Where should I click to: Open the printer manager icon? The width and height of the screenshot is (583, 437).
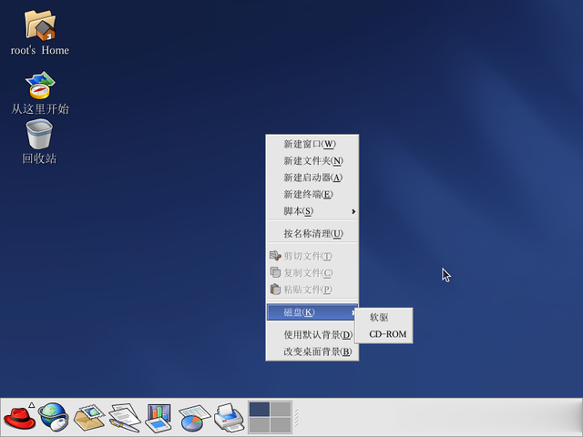pyautogui.click(x=229, y=418)
